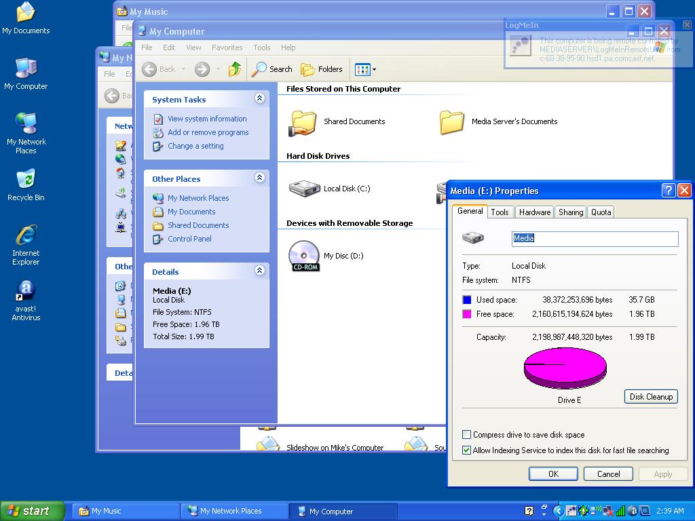
Task: Collapse the System Tasks panel
Action: point(259,98)
